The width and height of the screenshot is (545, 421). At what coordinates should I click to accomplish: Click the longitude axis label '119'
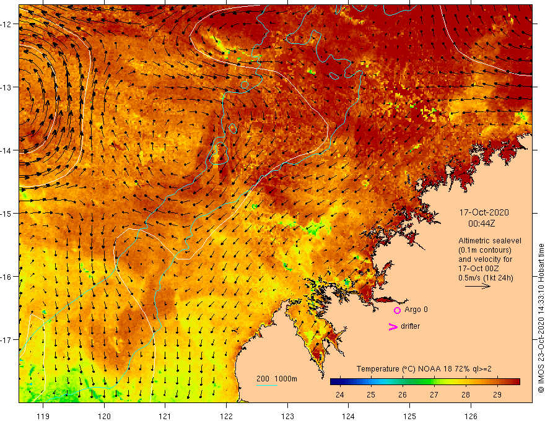coord(43,416)
